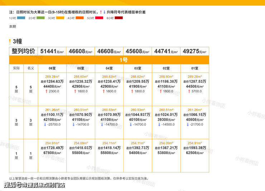The width and height of the screenshot is (265, 191).
Task: Click the 总价1728.49万 cell on floor 1
Action: pyautogui.click(x=52, y=148)
